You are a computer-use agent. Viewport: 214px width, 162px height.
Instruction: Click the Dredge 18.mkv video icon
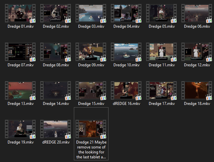(197, 90)
